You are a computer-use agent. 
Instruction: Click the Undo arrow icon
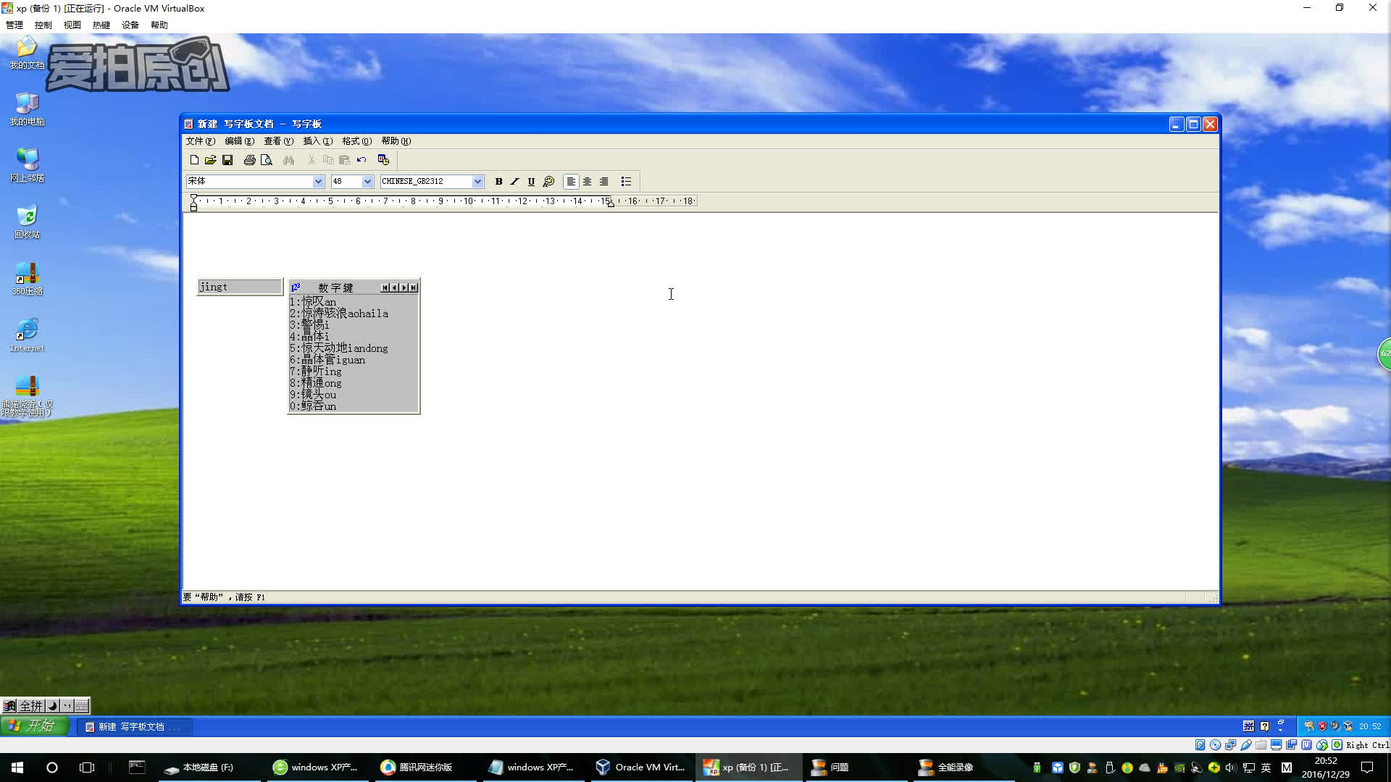[362, 160]
